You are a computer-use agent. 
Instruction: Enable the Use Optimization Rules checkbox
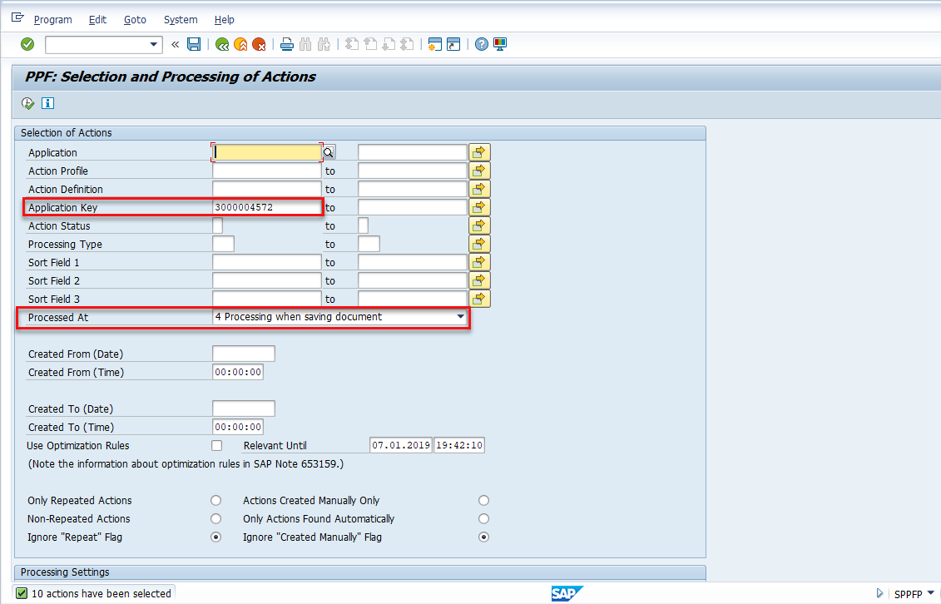click(217, 446)
